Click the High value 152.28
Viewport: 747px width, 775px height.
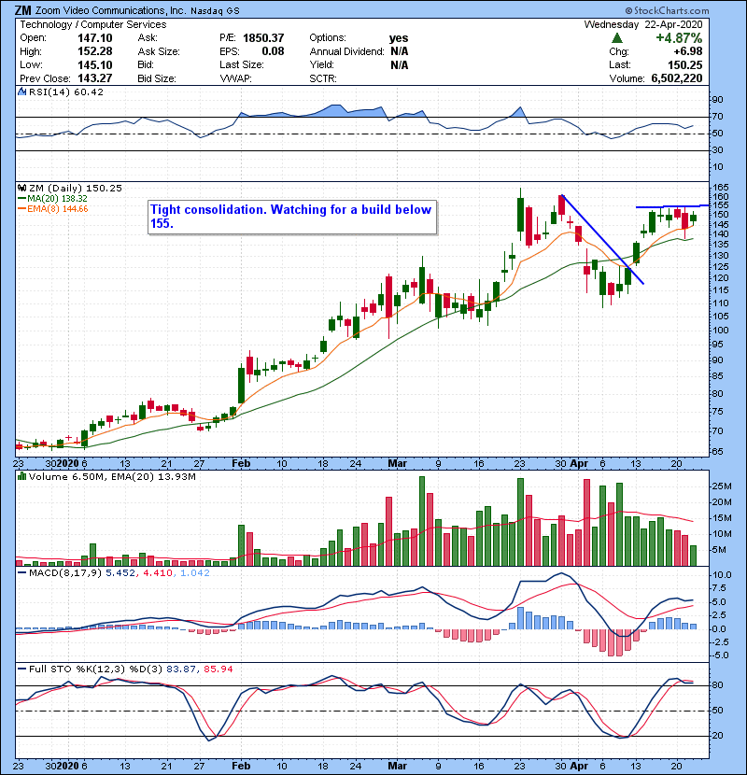pyautogui.click(x=95, y=51)
